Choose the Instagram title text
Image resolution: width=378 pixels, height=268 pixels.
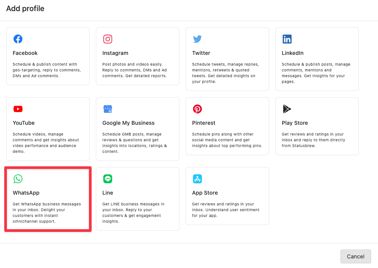[x=115, y=53]
